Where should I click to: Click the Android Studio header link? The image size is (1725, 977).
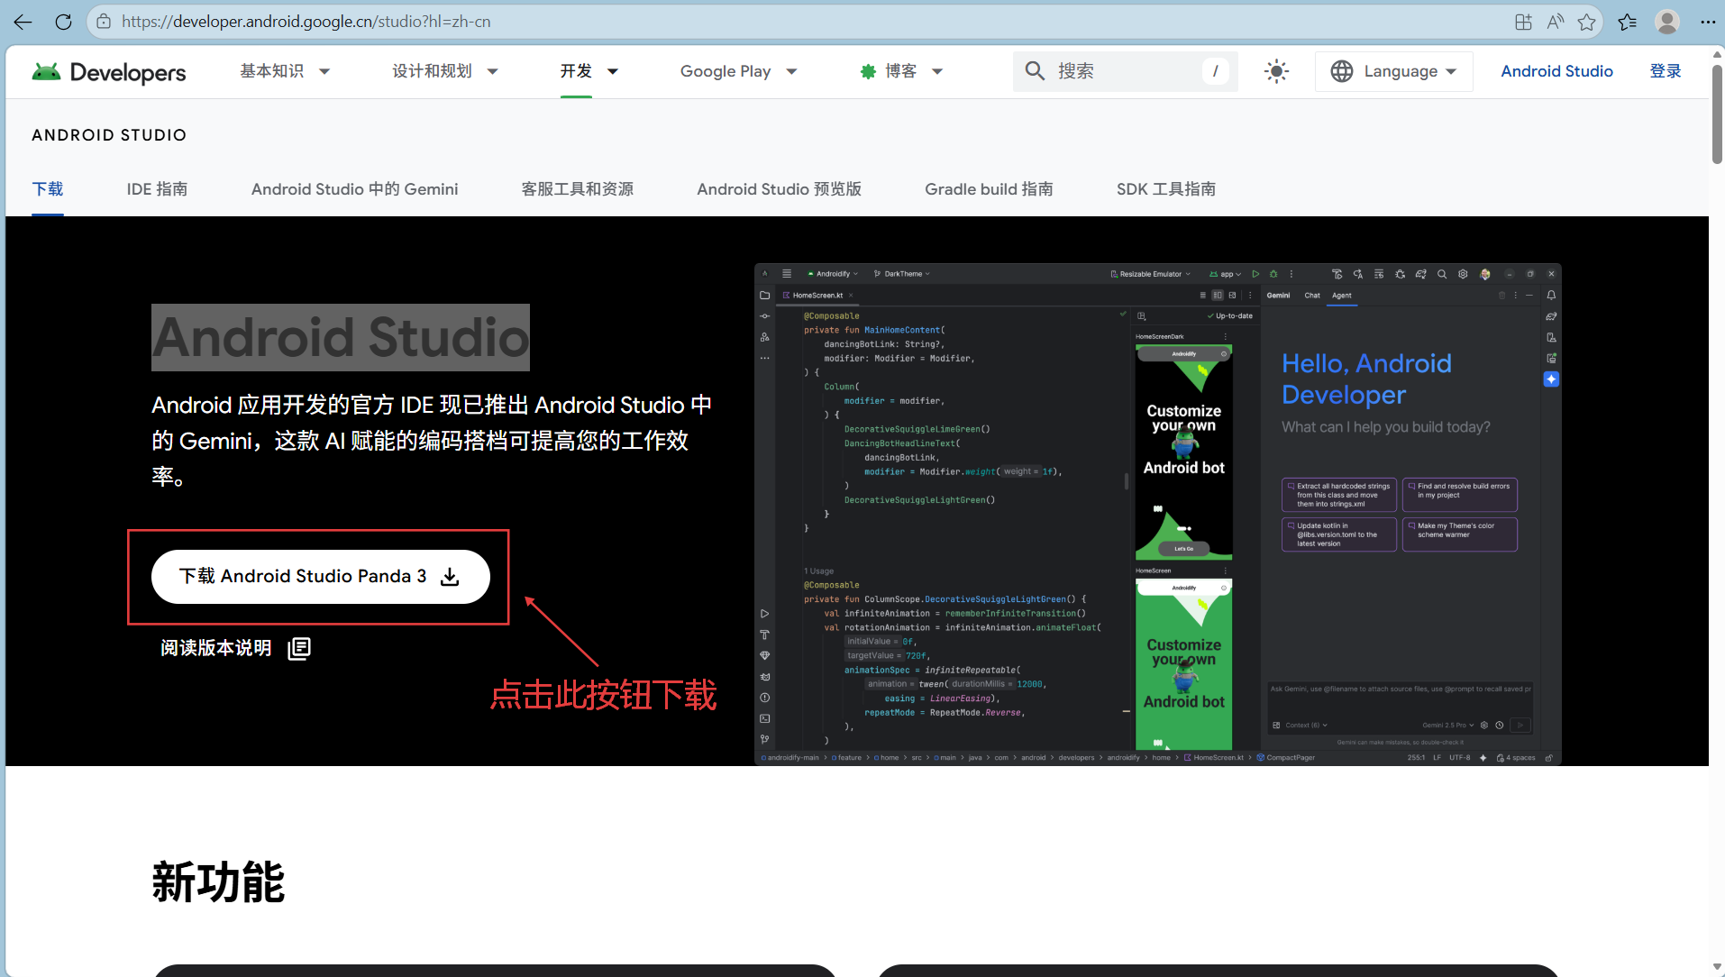[x=1556, y=71]
